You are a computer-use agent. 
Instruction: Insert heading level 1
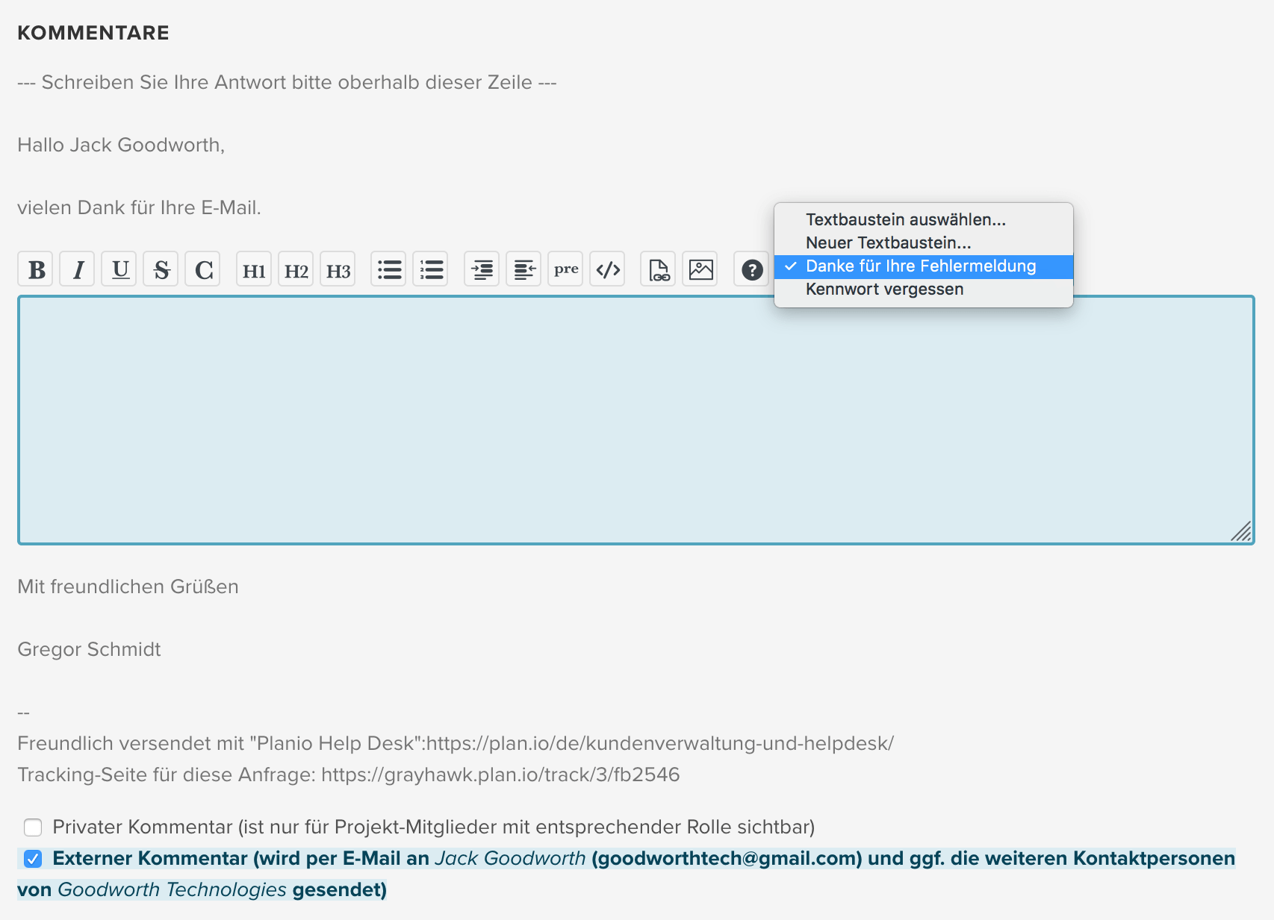pos(254,269)
